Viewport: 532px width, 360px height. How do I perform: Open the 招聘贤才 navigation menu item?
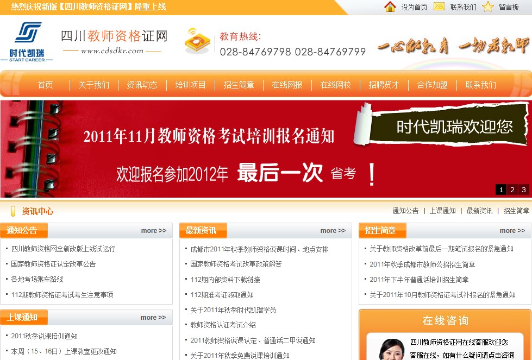[x=384, y=85]
